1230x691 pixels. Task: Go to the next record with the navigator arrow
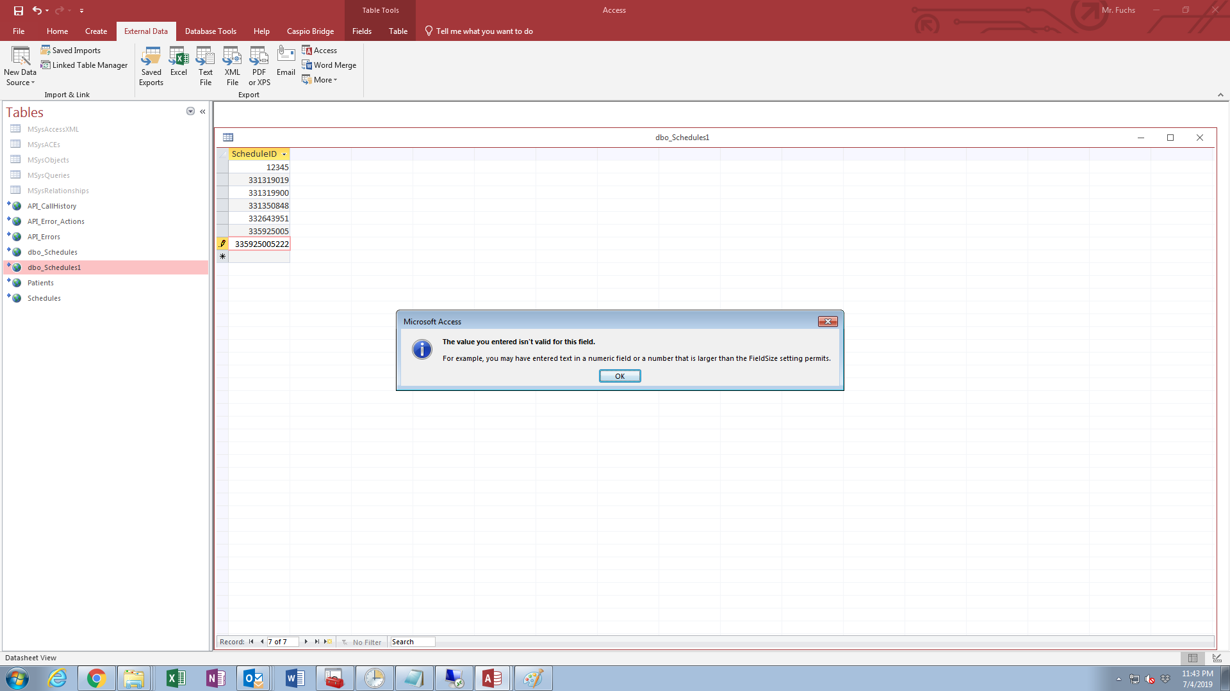point(306,642)
